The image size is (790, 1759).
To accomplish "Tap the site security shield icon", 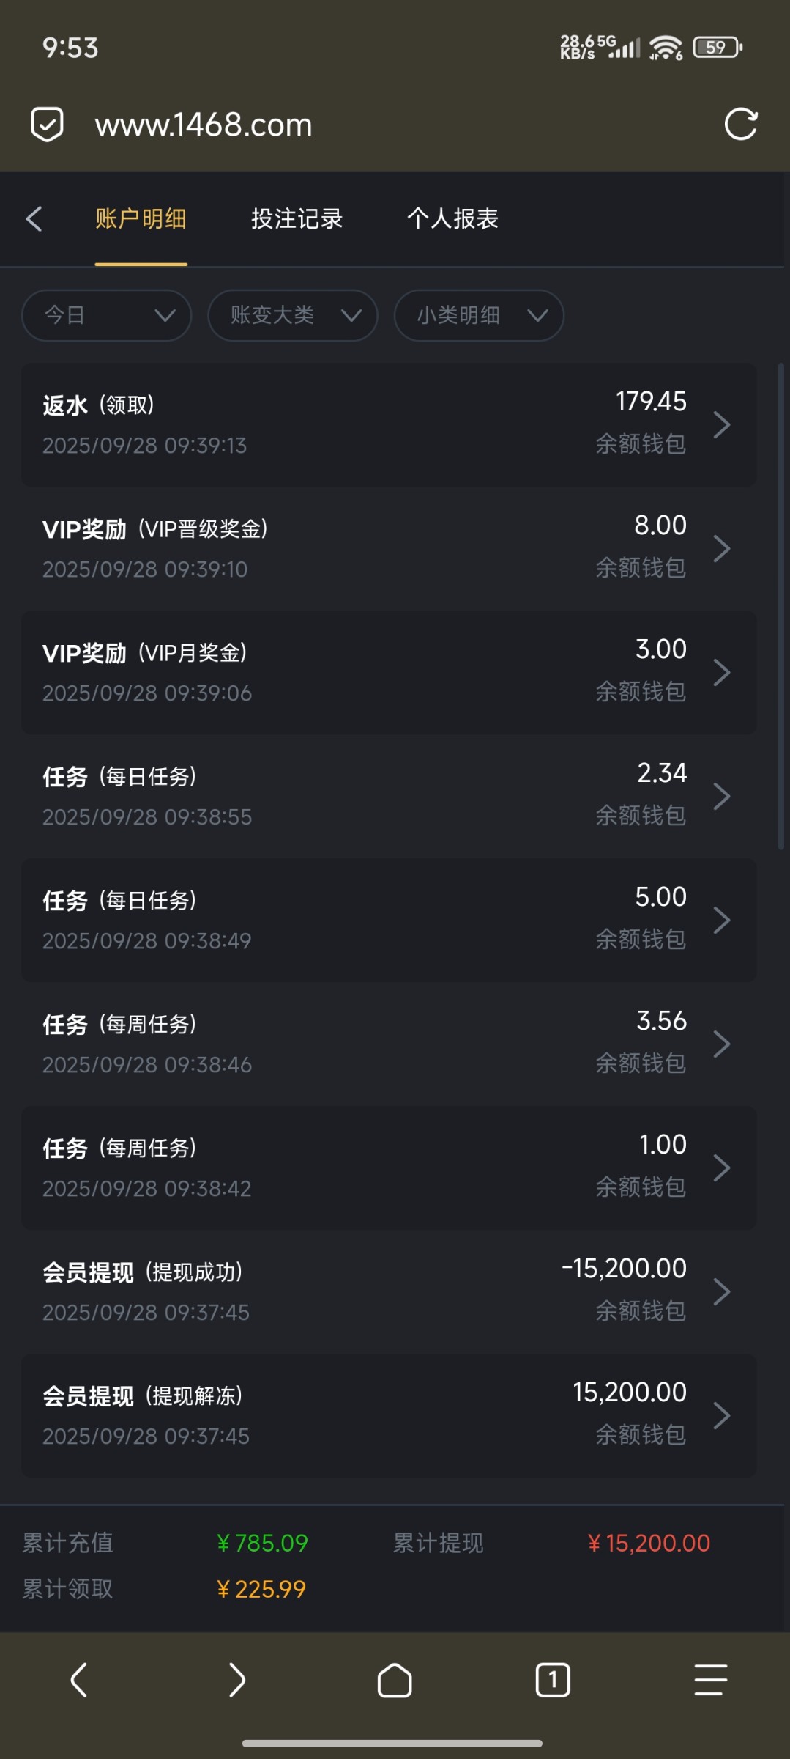I will click(47, 125).
